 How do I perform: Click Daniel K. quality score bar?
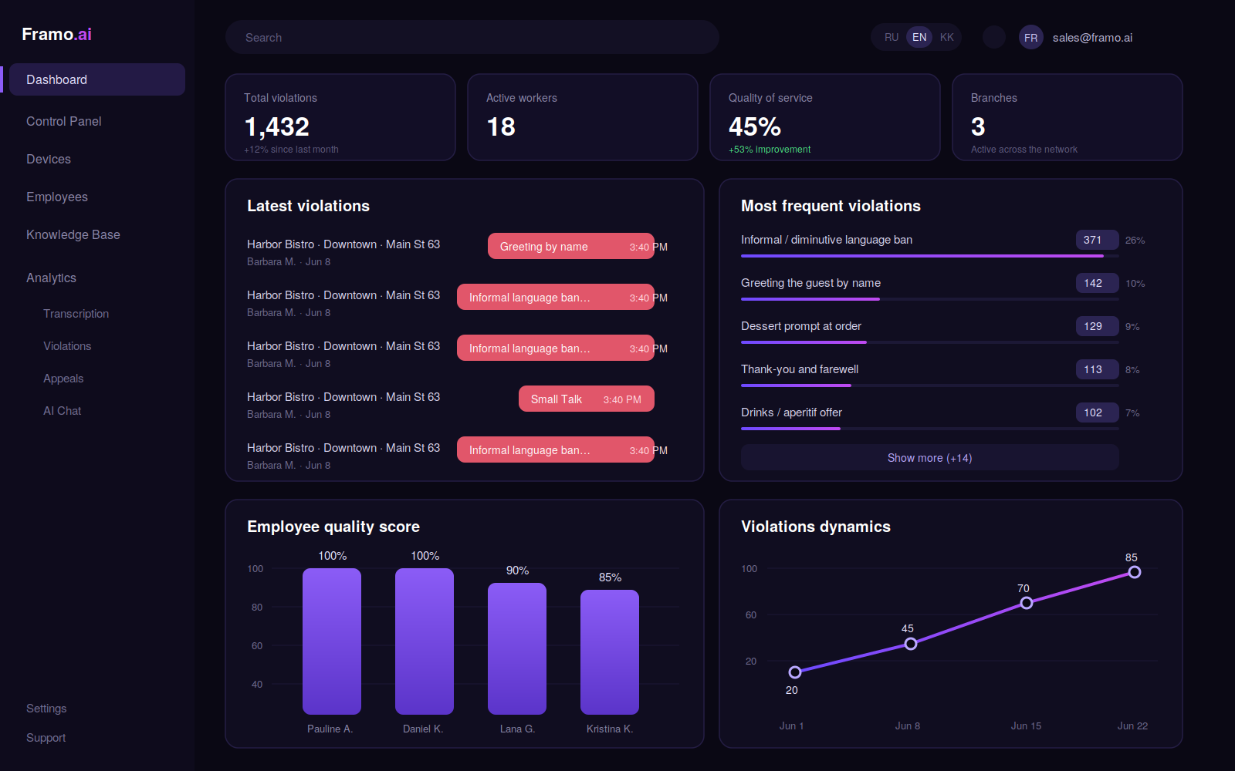(425, 641)
